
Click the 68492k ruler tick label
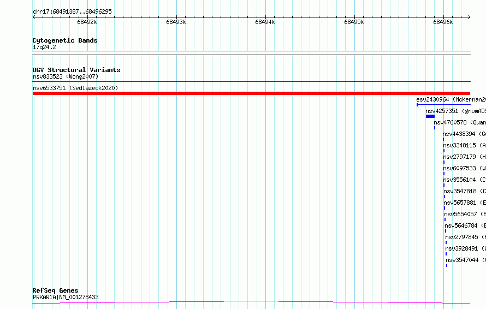87,22
